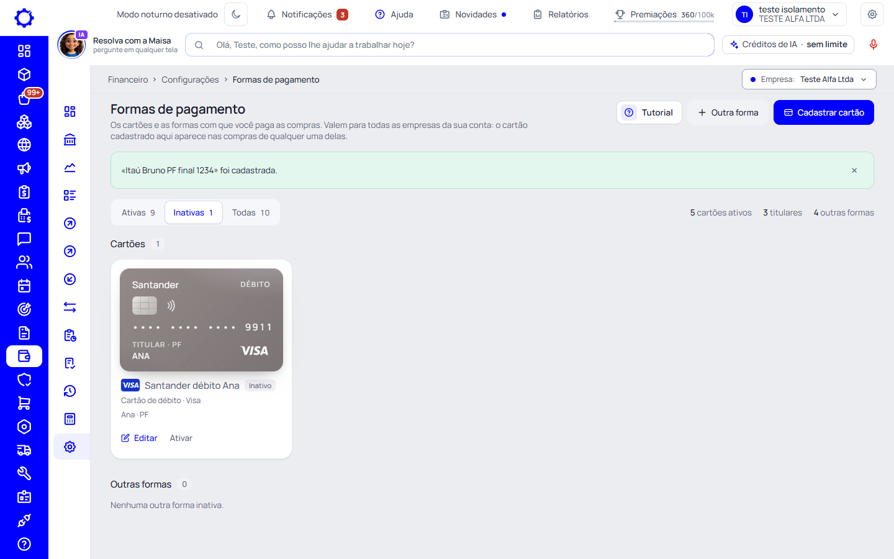Click the plug integrations icon in blue sidebar
894x559 pixels.
pyautogui.click(x=24, y=520)
